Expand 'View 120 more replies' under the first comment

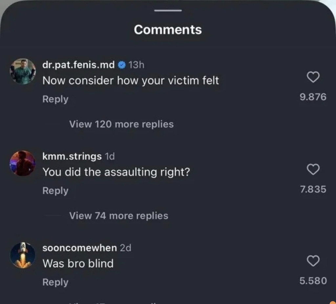click(x=121, y=124)
